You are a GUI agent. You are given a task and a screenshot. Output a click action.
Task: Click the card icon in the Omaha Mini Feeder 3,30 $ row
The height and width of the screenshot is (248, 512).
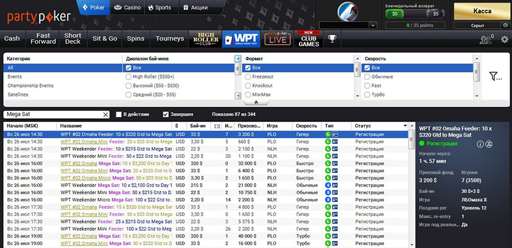click(335, 142)
